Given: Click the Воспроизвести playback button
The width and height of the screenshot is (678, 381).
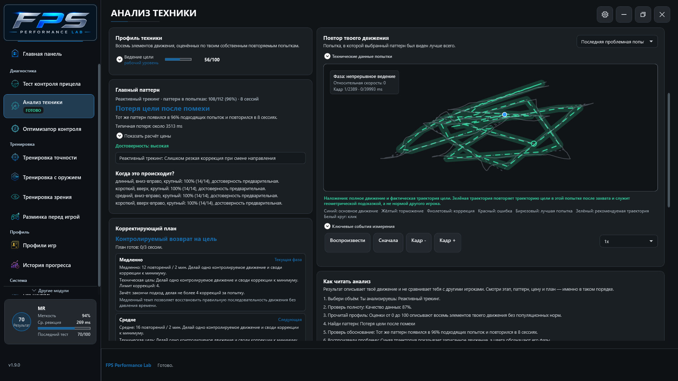Looking at the screenshot, I should pyautogui.click(x=347, y=243).
